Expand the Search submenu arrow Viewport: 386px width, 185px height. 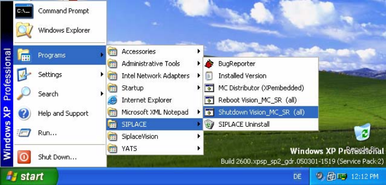(102, 94)
